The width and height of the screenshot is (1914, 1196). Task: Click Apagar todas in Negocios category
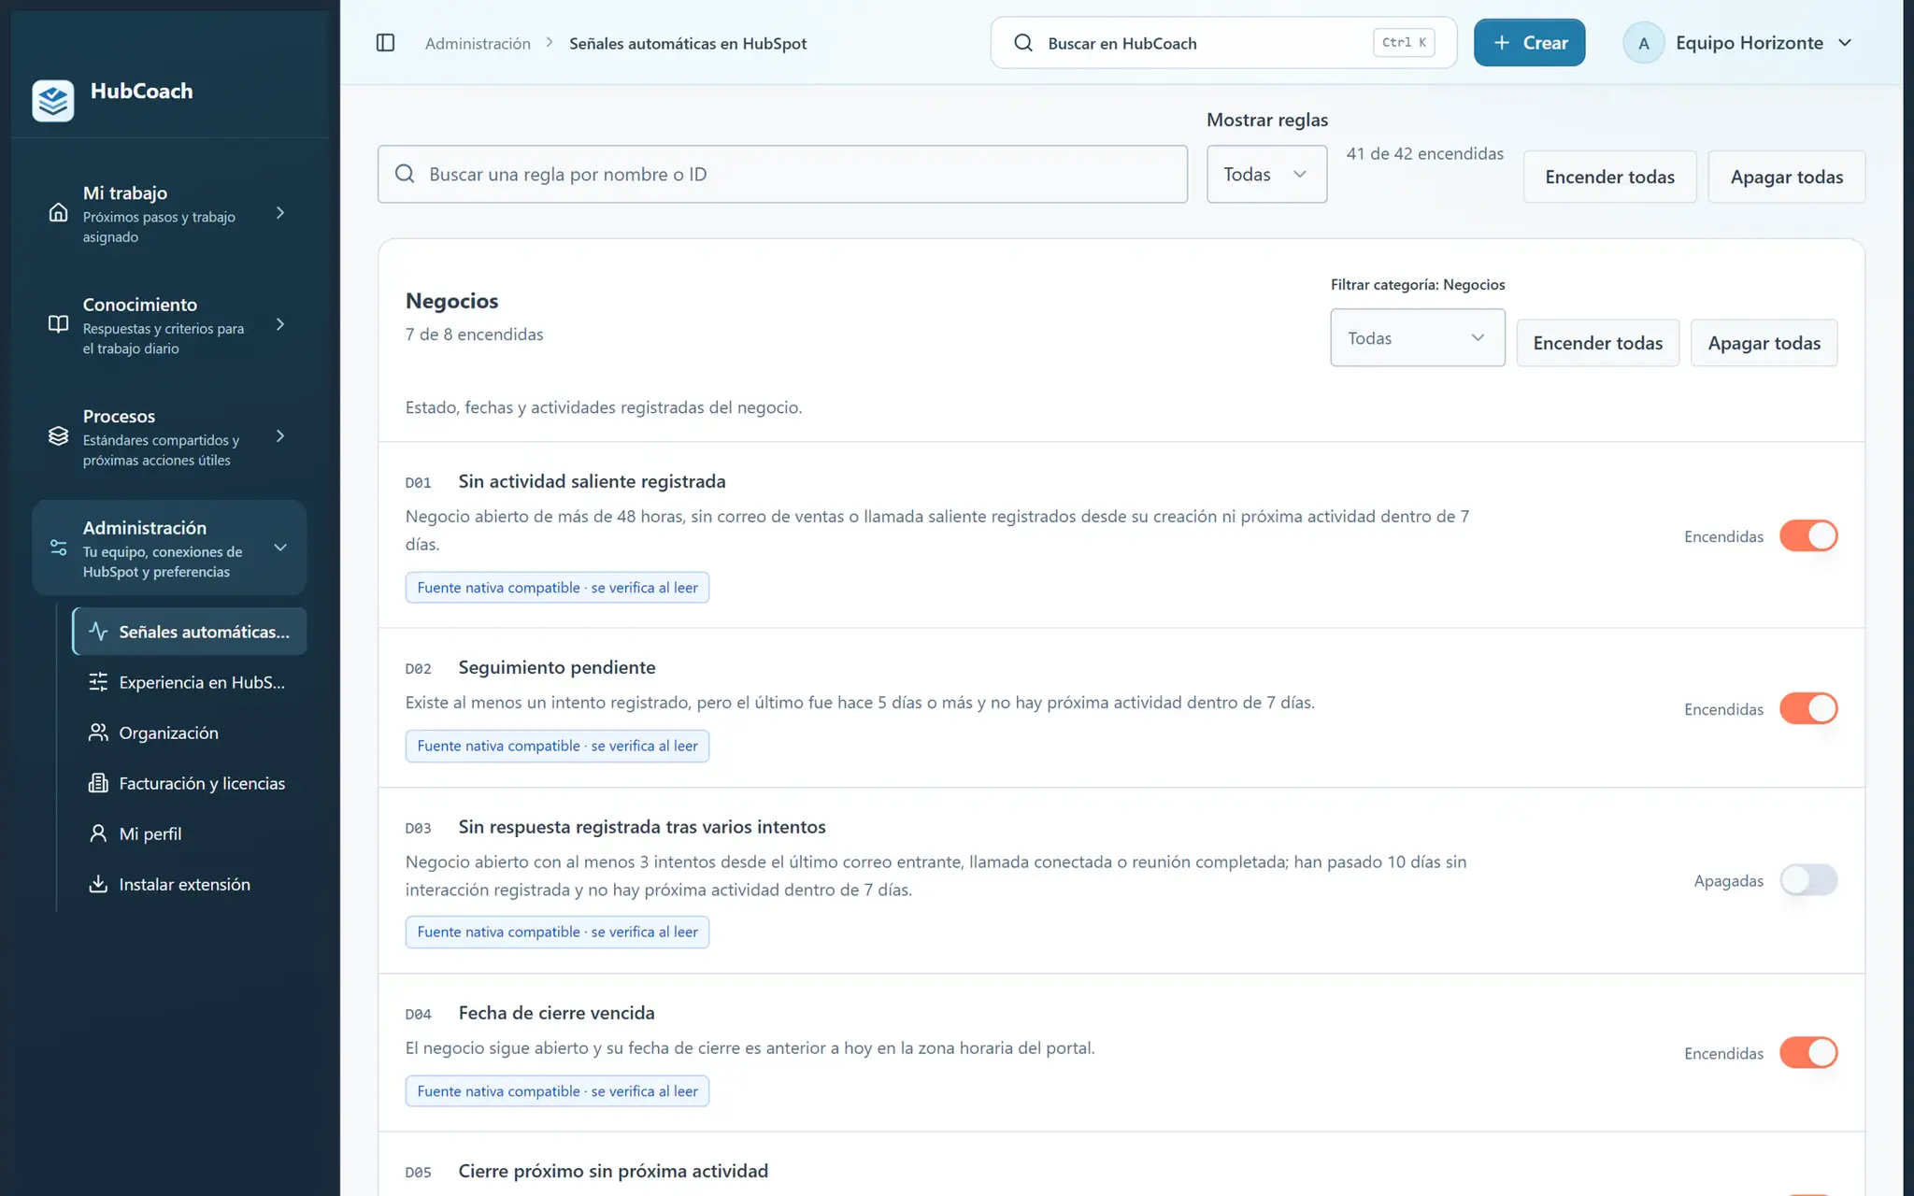(1764, 343)
